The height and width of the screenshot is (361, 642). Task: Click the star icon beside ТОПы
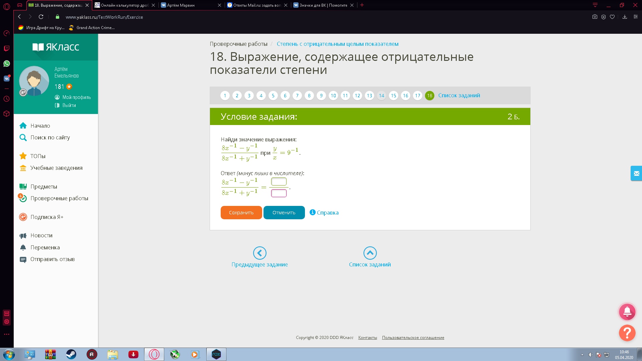(x=23, y=156)
